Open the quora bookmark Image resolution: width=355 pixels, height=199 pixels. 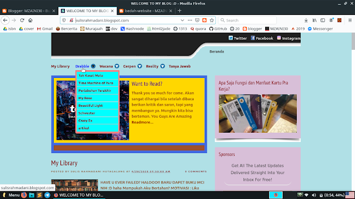(x=198, y=29)
